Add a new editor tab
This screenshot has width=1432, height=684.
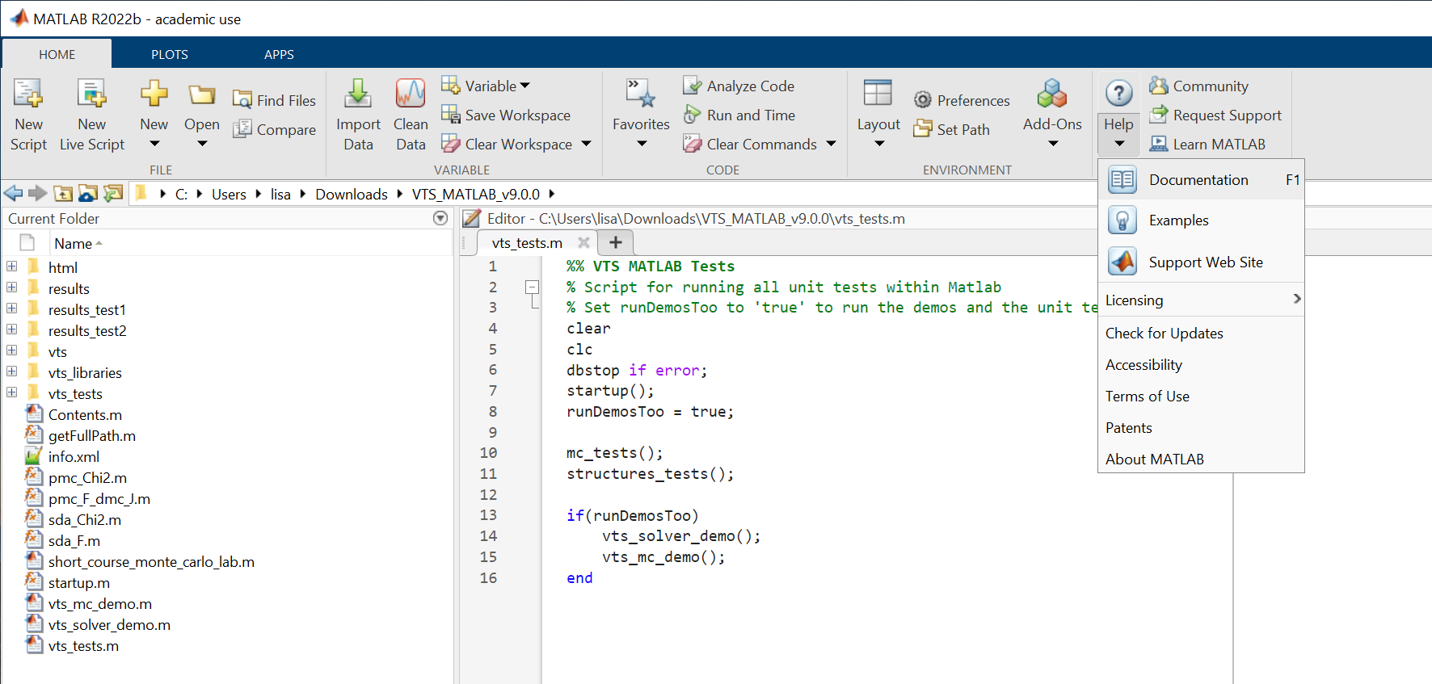(x=615, y=242)
